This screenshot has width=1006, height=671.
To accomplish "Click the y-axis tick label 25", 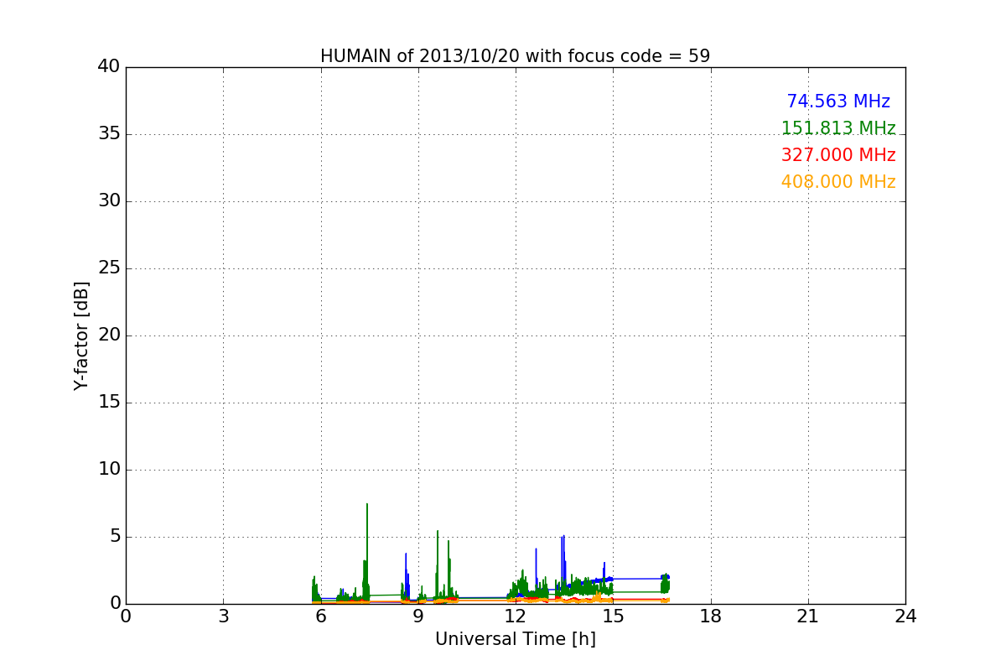I will (109, 268).
